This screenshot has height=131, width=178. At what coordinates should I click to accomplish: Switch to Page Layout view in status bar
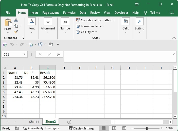point(114,128)
